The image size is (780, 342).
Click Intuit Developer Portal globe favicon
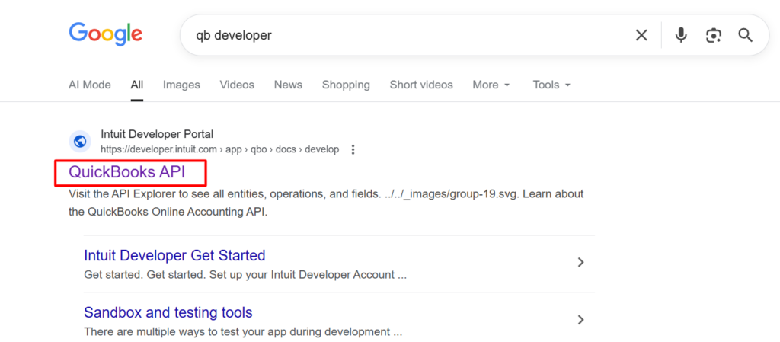coord(80,142)
